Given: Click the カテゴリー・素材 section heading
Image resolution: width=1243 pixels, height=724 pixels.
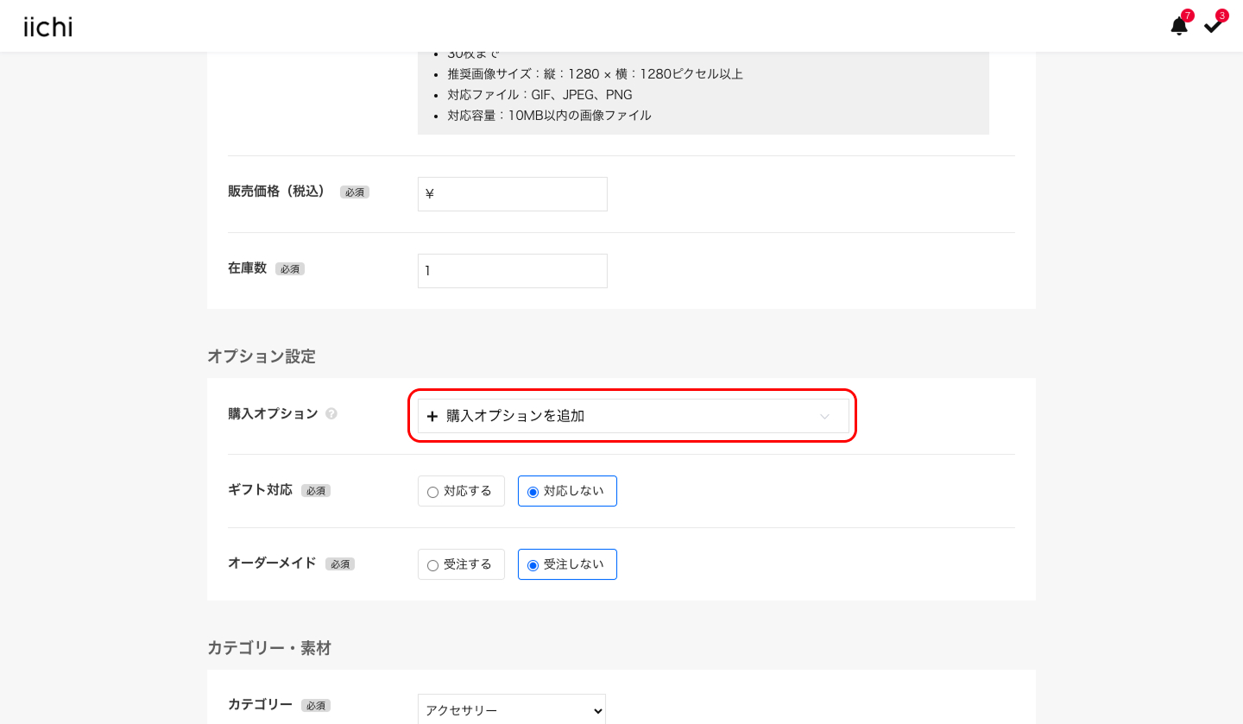Looking at the screenshot, I should [271, 647].
